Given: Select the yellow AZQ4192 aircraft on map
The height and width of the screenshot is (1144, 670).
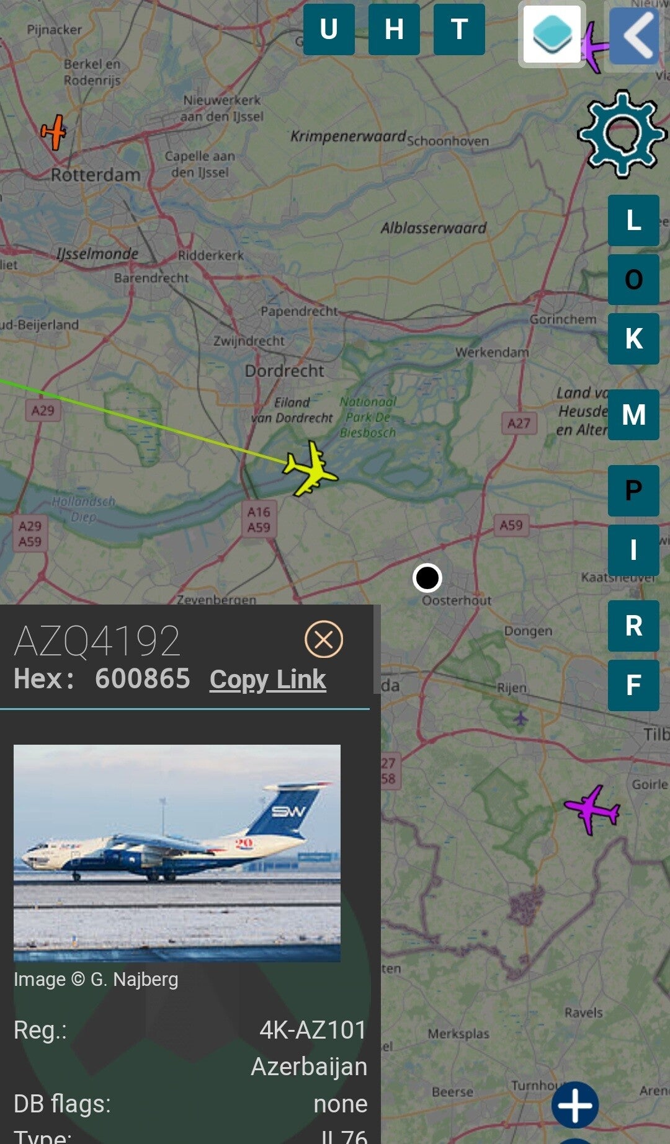Looking at the screenshot, I should coord(311,469).
